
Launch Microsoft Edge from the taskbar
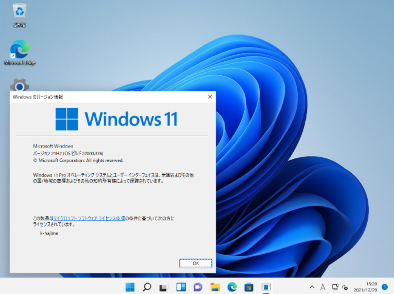(x=232, y=287)
